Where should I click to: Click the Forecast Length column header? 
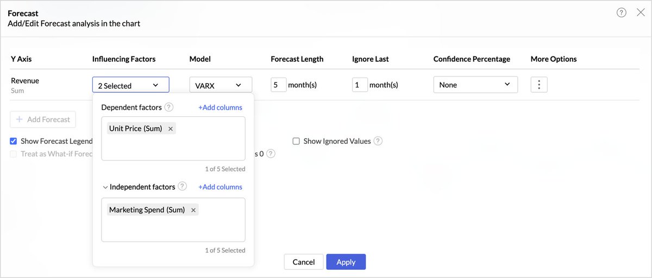click(297, 59)
